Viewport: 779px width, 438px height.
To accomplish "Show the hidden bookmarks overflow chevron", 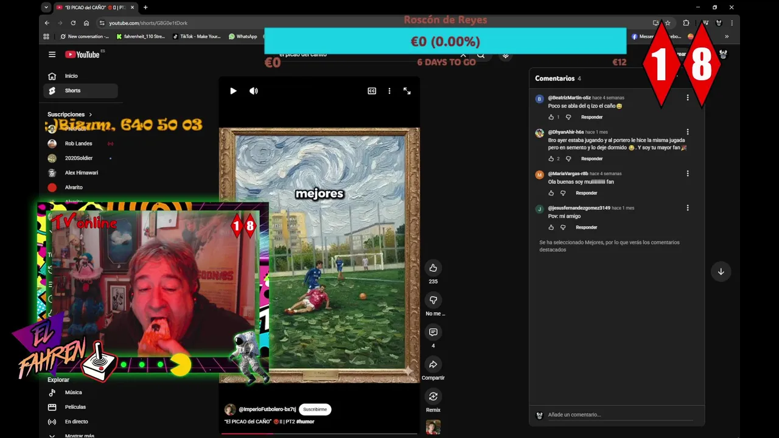I will click(726, 36).
